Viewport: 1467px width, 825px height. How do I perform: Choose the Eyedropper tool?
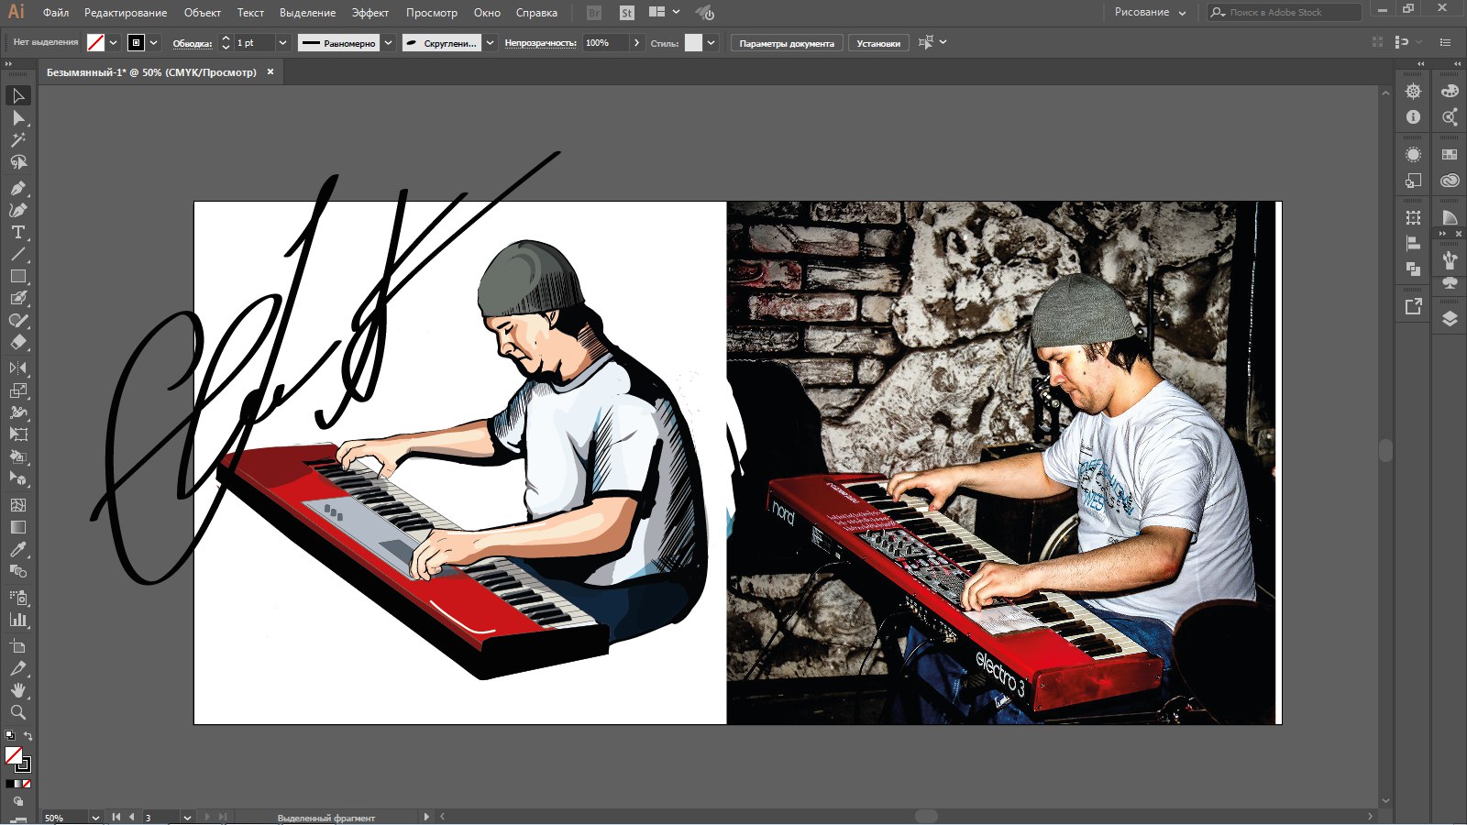click(17, 550)
